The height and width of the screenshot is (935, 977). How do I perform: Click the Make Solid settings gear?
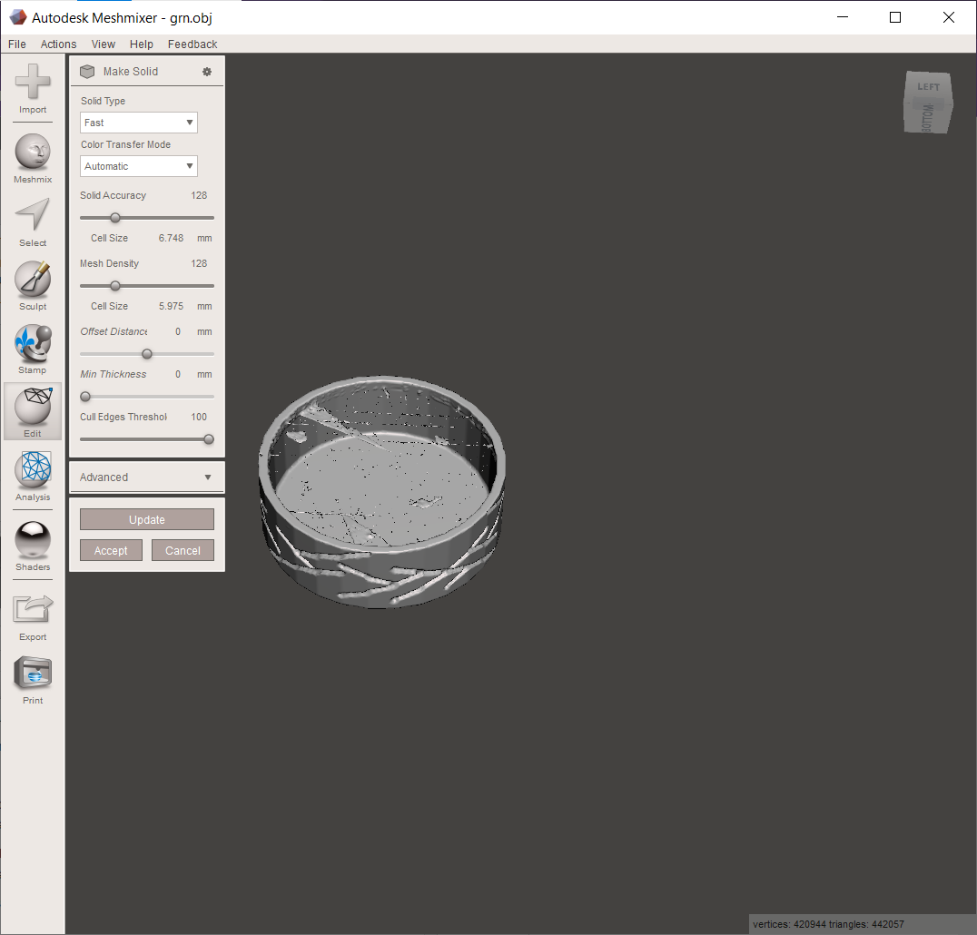coord(207,72)
